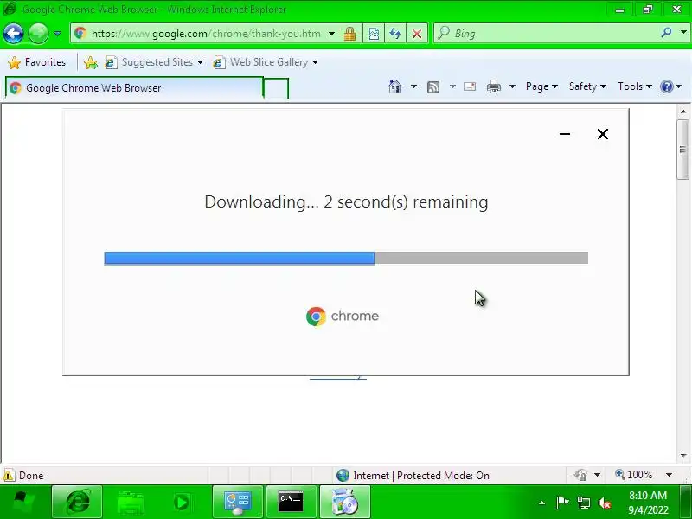Toggle Compatibility View icon
The image size is (692, 519).
click(x=374, y=34)
